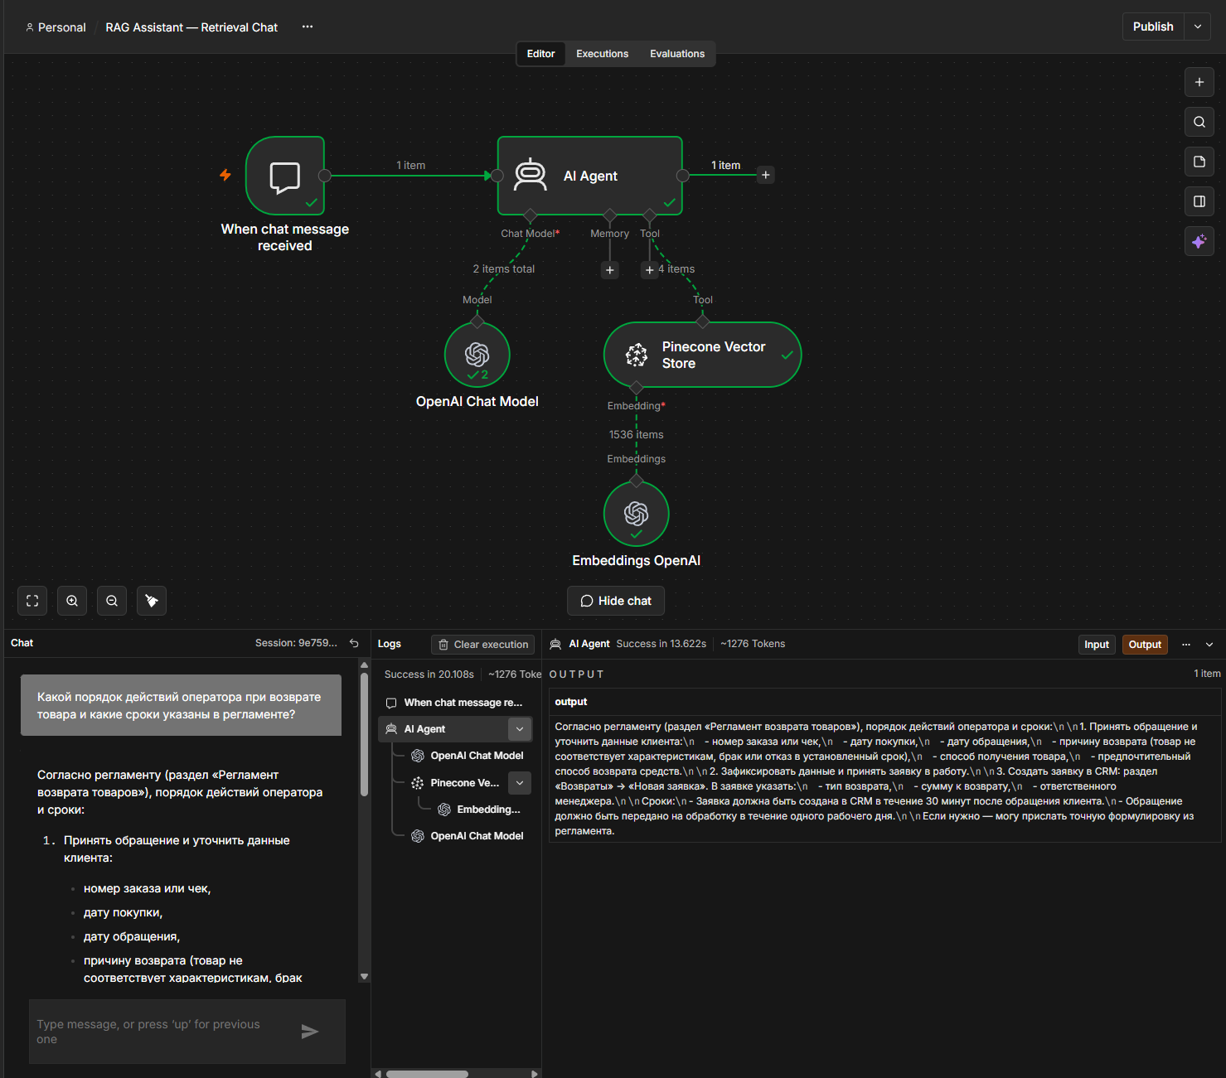Click the chat panel vertical scrollbar
This screenshot has width=1226, height=1078.
pos(364,734)
